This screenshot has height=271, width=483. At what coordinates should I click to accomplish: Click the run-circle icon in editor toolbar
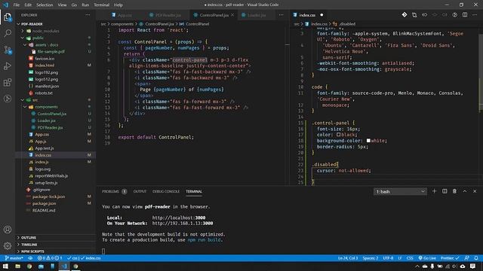click(454, 15)
